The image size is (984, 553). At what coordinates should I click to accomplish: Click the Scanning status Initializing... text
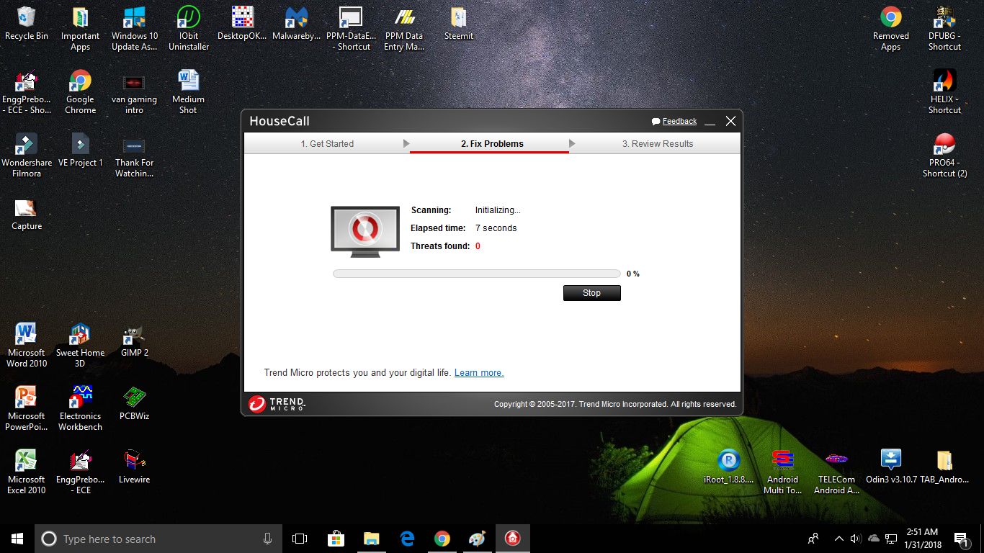pyautogui.click(x=498, y=210)
